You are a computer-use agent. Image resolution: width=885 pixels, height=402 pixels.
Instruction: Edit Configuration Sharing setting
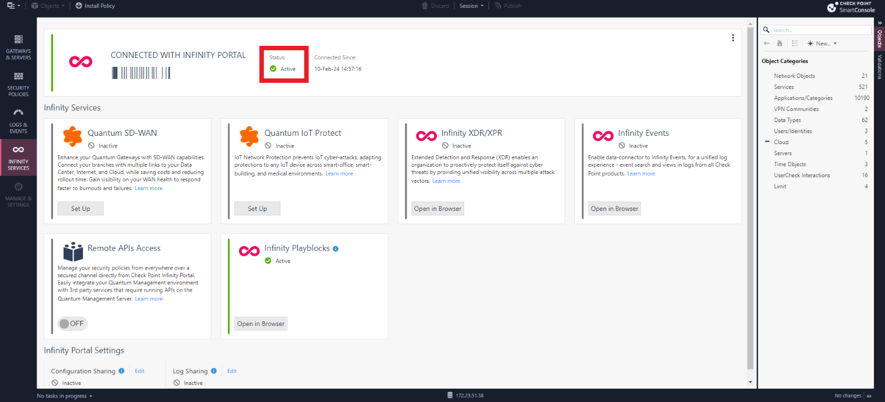140,371
